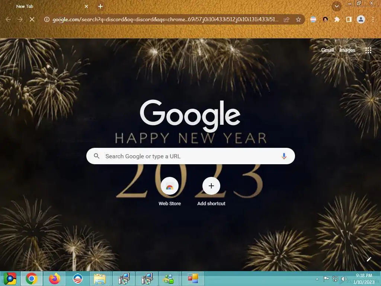The width and height of the screenshot is (381, 286).
Task: Open Action Center flag tray icon
Action: pos(326,279)
